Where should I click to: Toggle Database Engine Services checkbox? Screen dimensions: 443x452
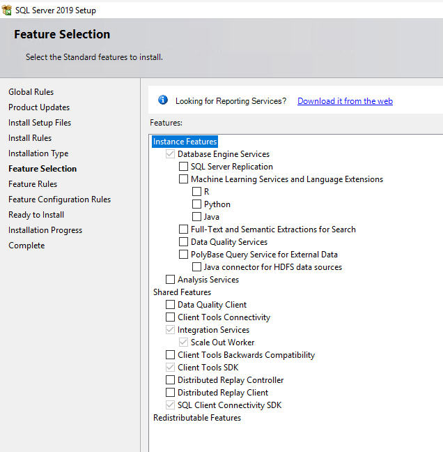point(170,154)
